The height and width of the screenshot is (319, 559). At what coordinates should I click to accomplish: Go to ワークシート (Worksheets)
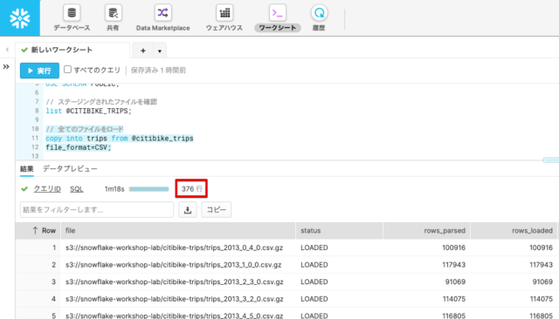(278, 17)
